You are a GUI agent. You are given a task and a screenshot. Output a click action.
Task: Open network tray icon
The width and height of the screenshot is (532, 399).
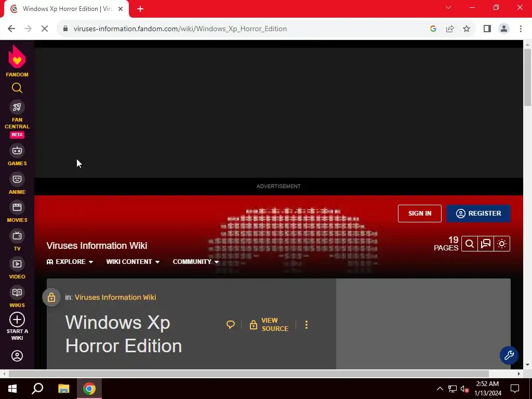(453, 389)
